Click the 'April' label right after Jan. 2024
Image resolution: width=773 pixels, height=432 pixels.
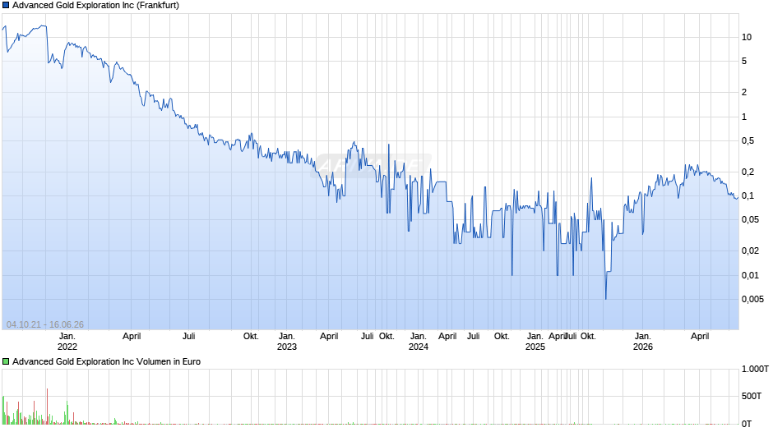click(447, 337)
